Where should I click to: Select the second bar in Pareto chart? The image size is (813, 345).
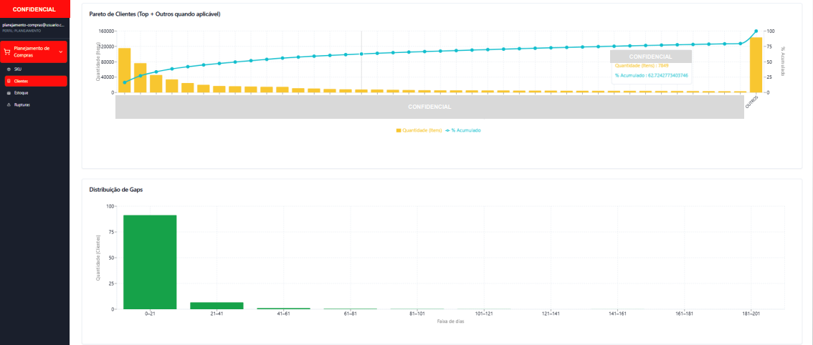point(141,78)
